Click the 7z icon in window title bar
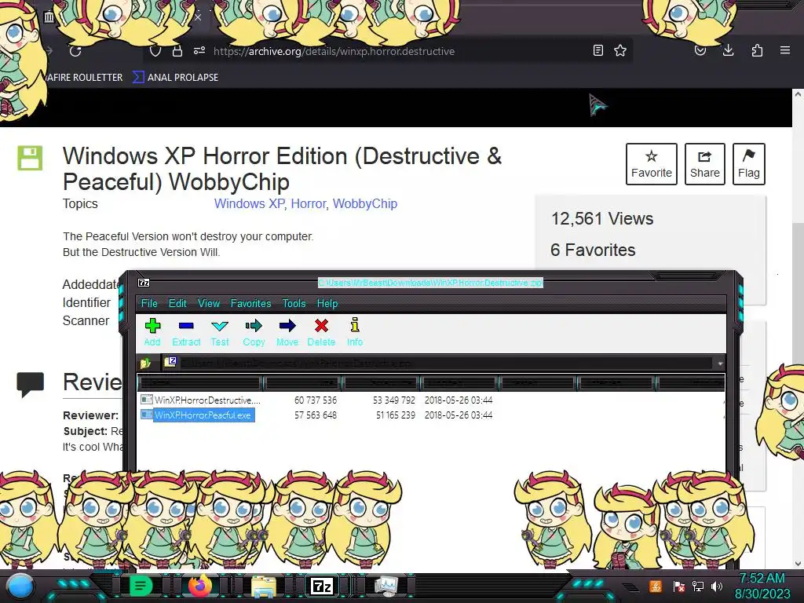Image resolution: width=804 pixels, height=603 pixels. click(x=144, y=283)
